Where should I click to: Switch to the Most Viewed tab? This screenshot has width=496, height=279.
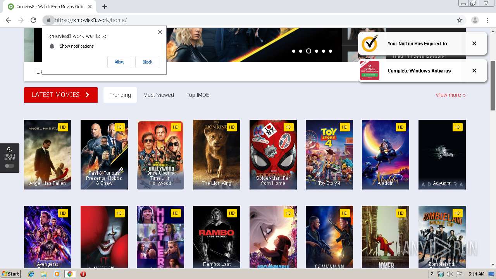pos(158,95)
